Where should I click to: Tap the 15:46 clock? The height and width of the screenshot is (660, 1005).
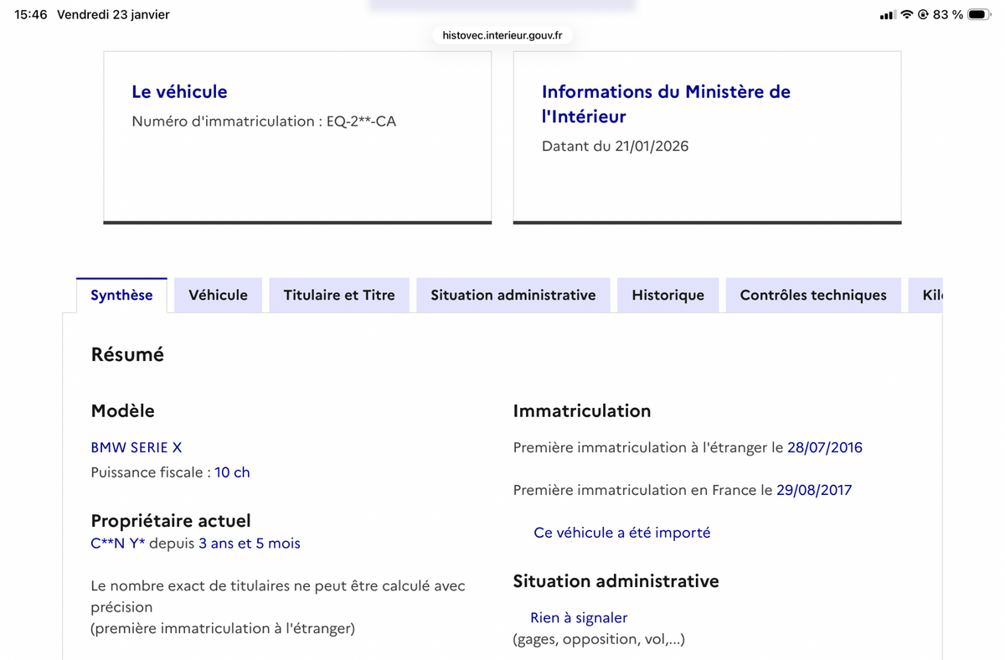tap(31, 15)
